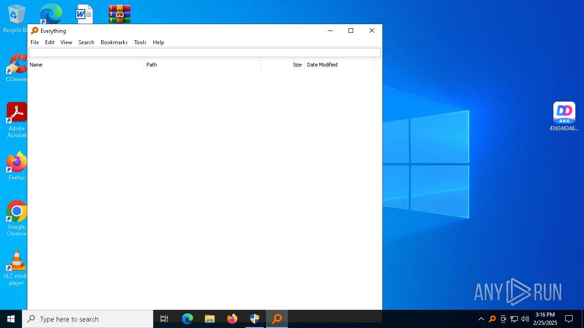Image resolution: width=584 pixels, height=328 pixels.
Task: Select the VLC media player shortcut
Action: [x=16, y=268]
